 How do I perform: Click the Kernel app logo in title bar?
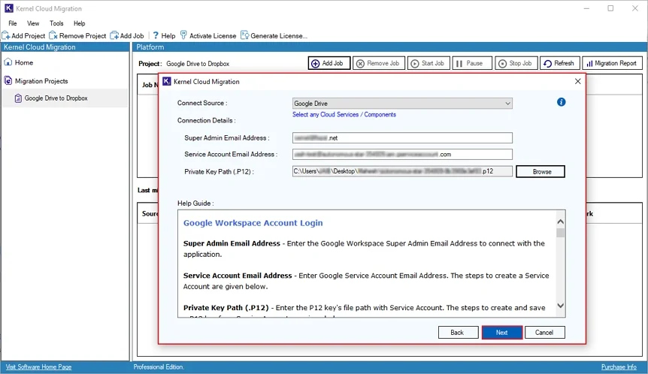(9, 8)
